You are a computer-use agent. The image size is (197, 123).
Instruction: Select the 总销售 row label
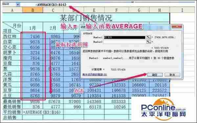coord(12,117)
